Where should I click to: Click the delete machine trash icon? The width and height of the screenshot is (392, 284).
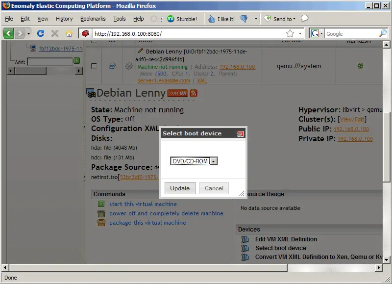(x=101, y=213)
